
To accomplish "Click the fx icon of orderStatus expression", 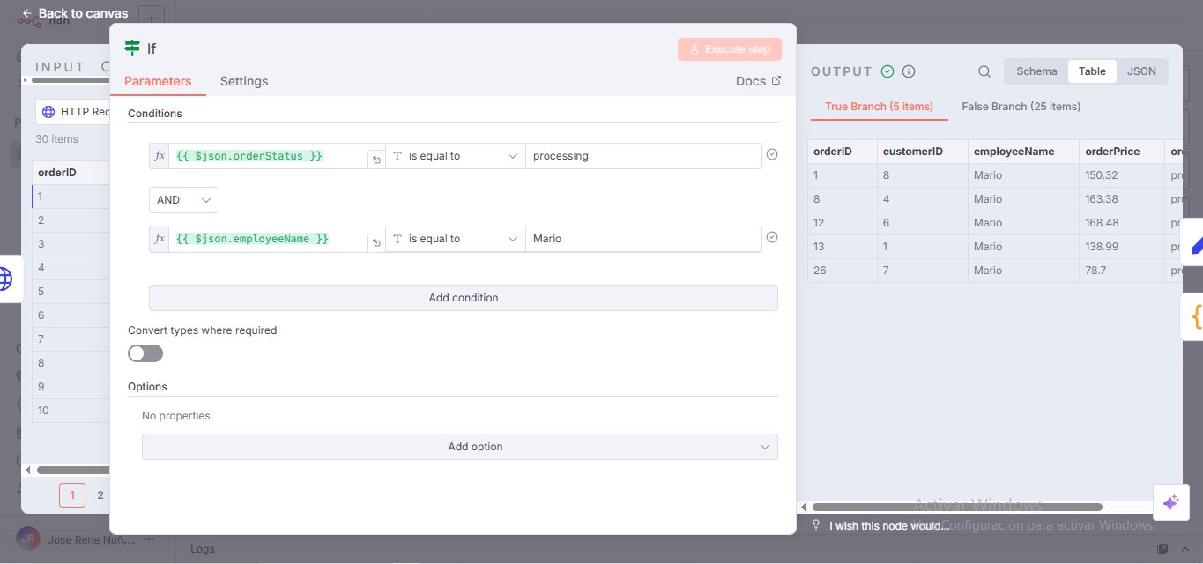I will coord(160,156).
